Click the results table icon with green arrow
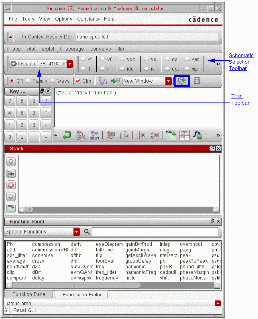This screenshot has height=319, width=258. [115, 81]
